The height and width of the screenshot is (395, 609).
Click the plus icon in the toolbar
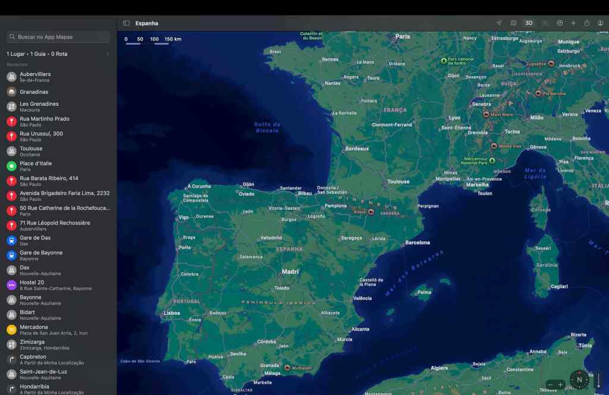click(x=573, y=23)
